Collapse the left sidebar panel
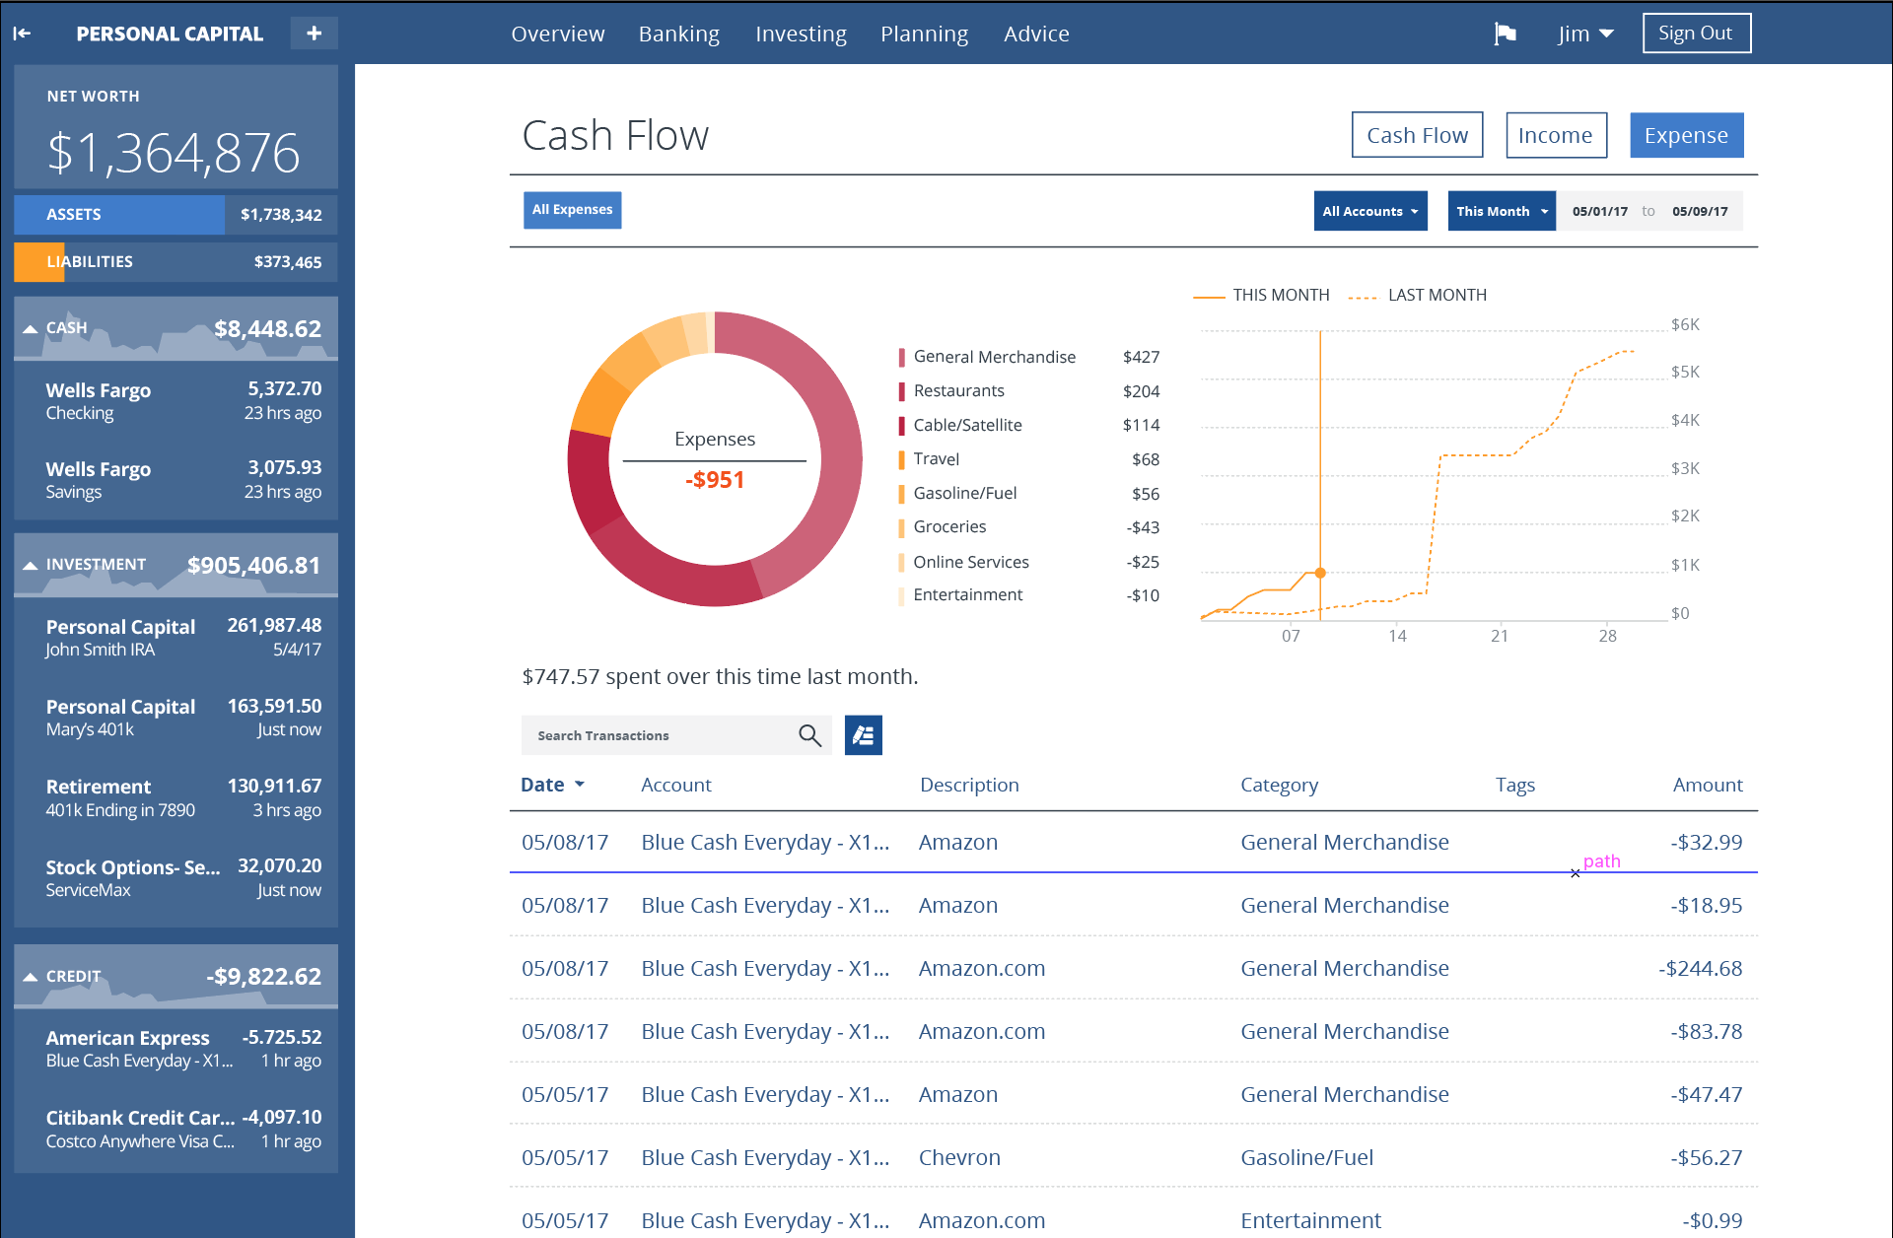The image size is (1893, 1238). click(x=23, y=33)
